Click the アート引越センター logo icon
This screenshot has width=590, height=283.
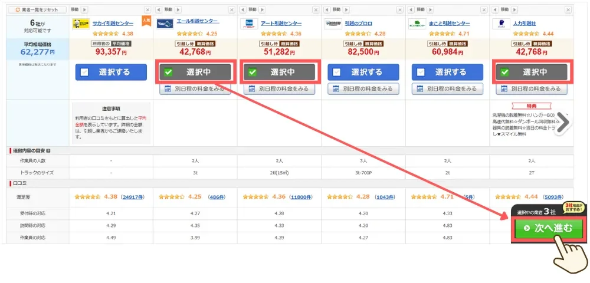(248, 24)
